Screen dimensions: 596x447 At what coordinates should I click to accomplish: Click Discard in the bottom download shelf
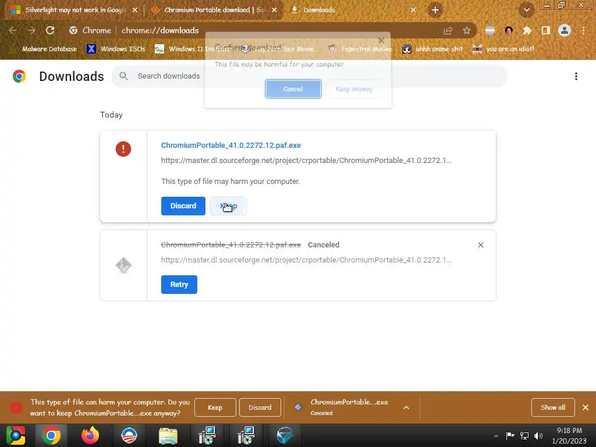click(260, 407)
